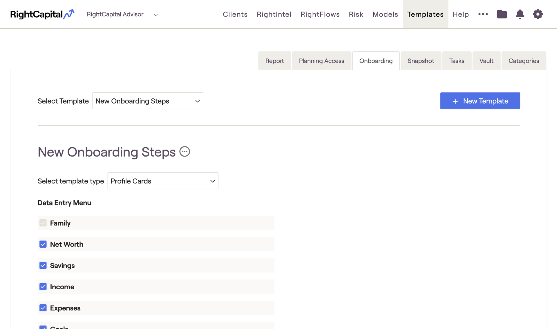Click the RightCapital Advisor account name
Image resolution: width=557 pixels, height=329 pixels.
tap(115, 14)
